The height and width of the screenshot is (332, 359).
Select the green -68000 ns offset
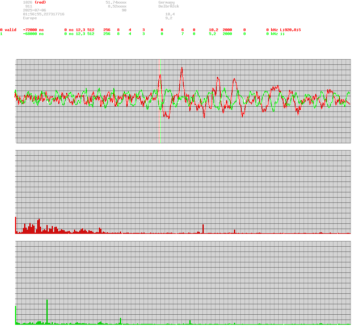tap(33, 34)
